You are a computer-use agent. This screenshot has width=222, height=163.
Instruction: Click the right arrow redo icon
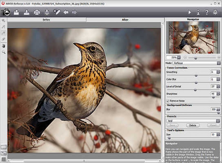(x=74, y=12)
